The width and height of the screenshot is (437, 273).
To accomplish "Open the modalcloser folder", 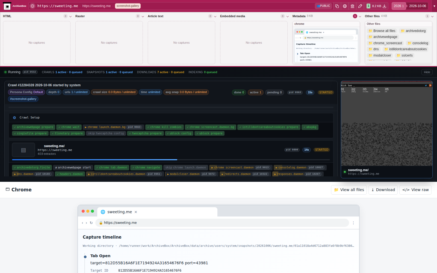I will pyautogui.click(x=380, y=55).
